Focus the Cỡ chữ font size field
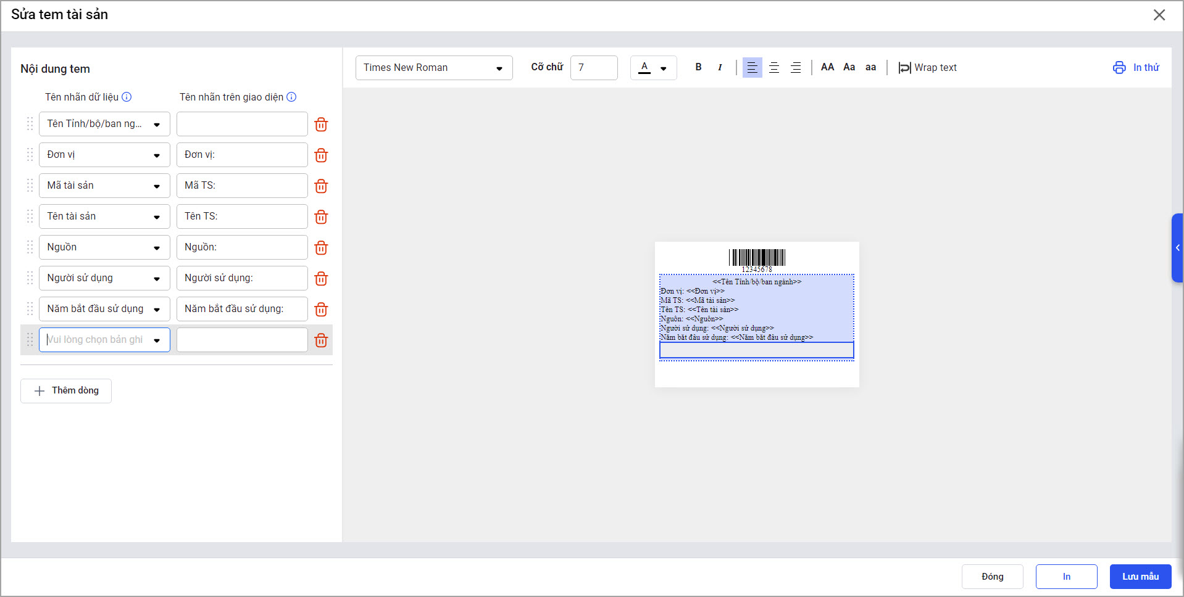Viewport: 1184px width, 597px height. point(593,68)
